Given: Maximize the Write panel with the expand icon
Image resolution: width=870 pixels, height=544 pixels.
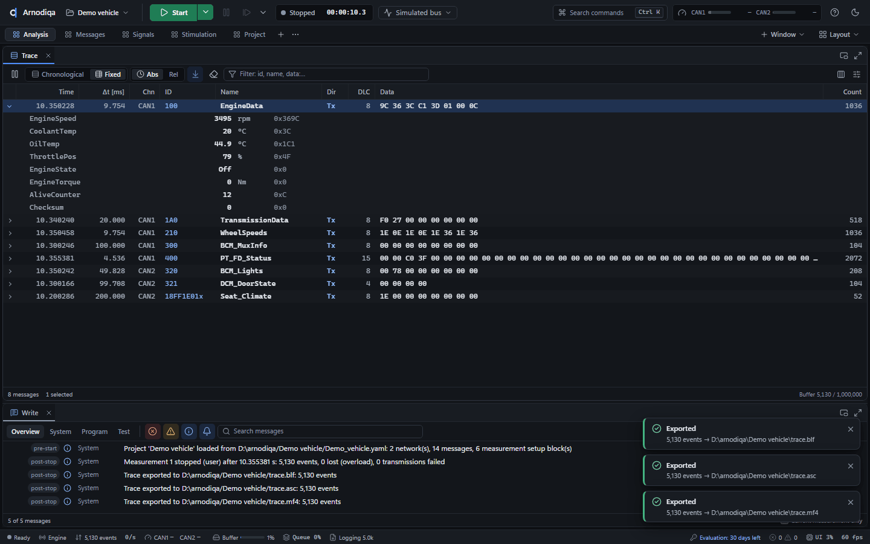Looking at the screenshot, I should 858,413.
